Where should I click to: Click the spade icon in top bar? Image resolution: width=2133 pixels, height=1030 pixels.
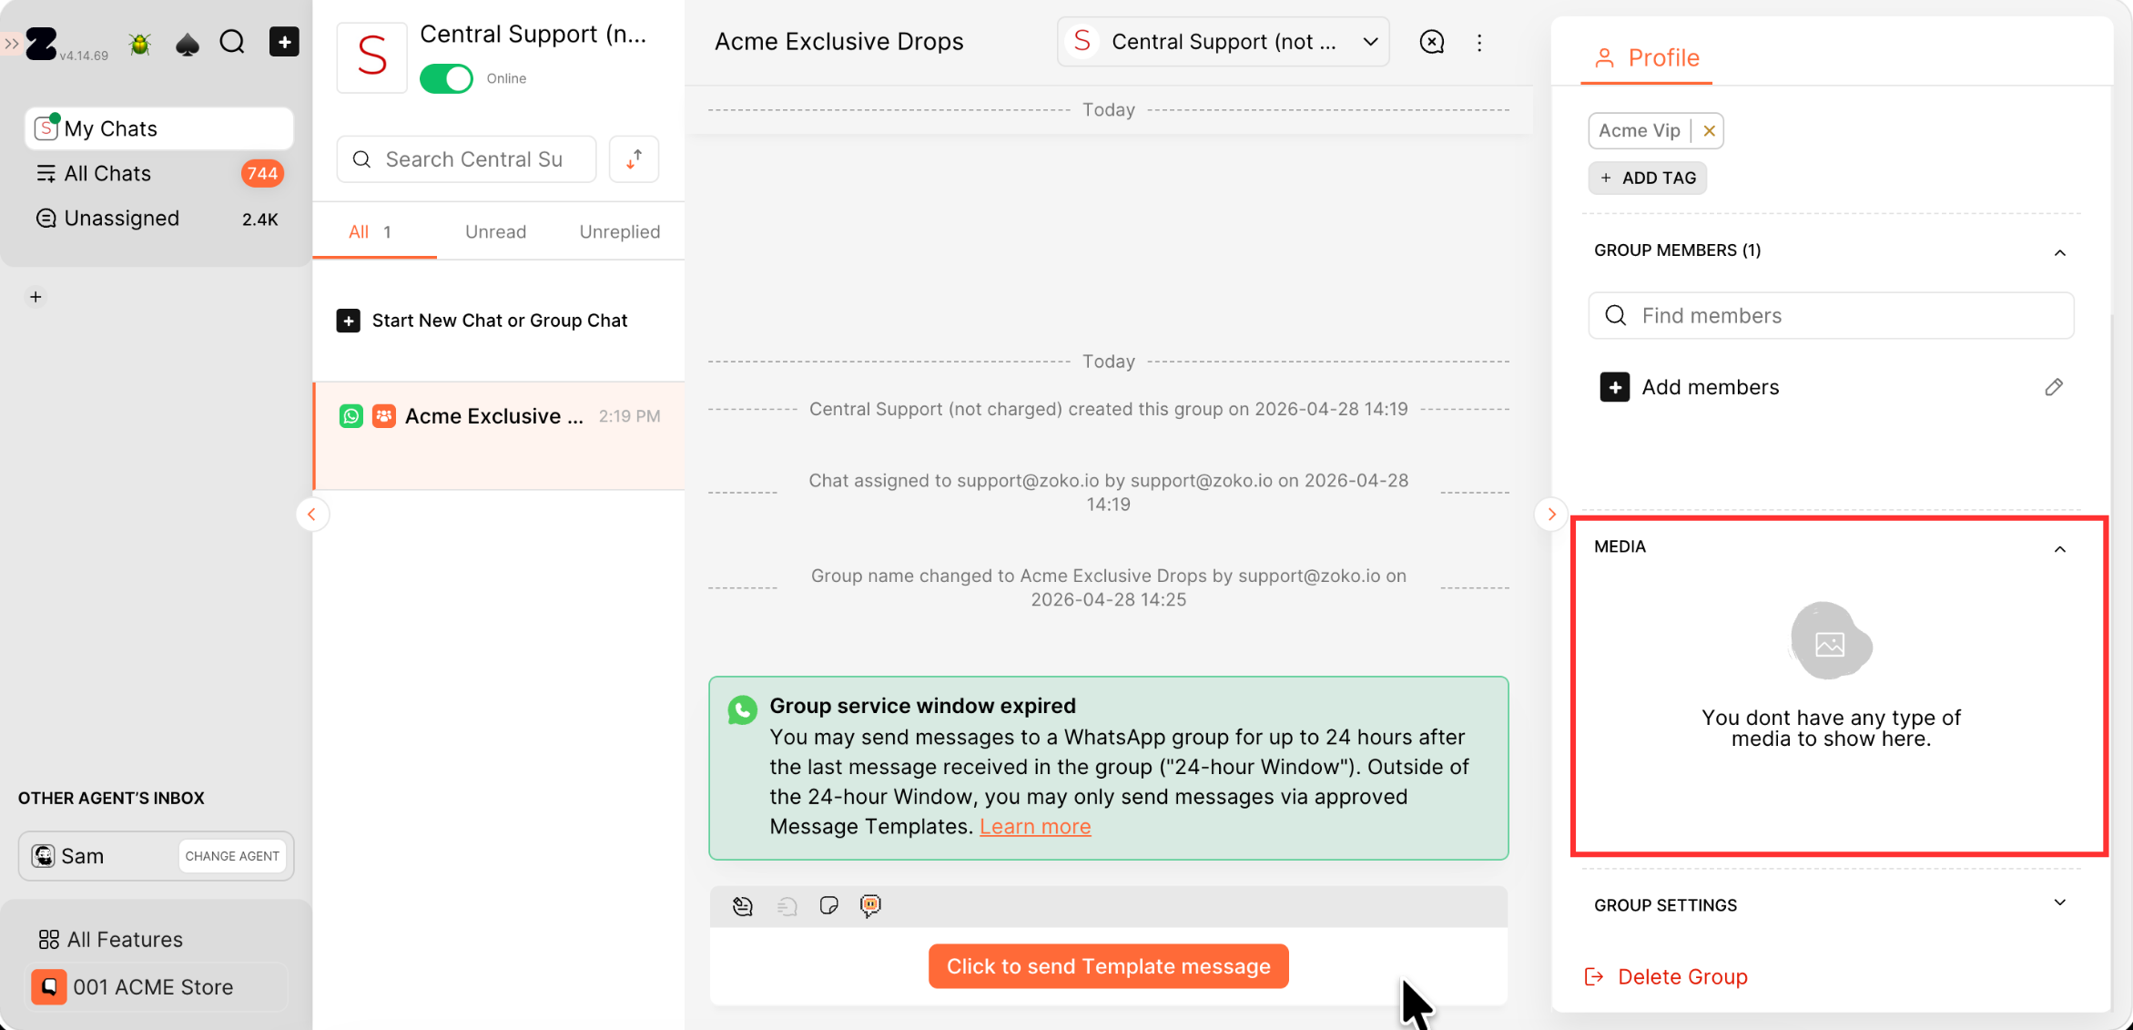point(187,43)
